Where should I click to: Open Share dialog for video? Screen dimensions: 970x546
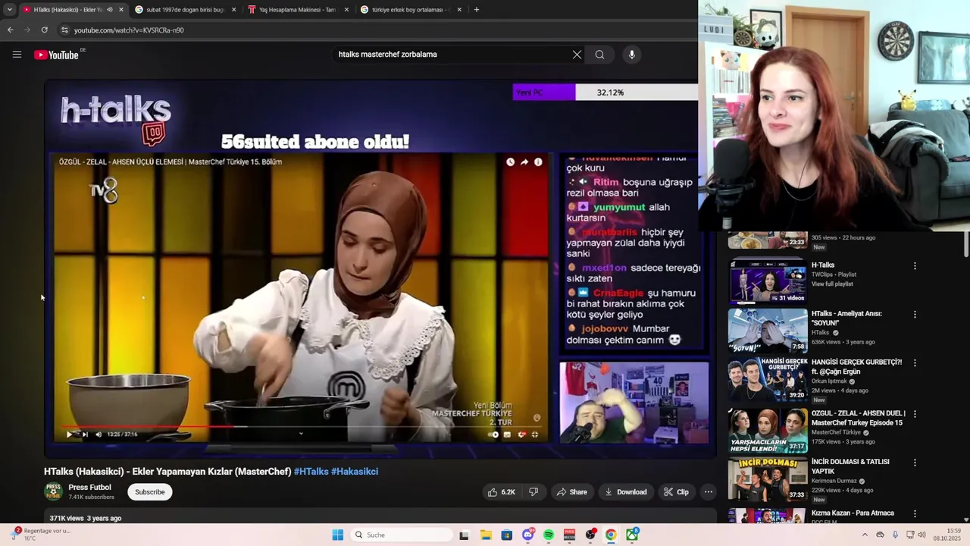571,492
